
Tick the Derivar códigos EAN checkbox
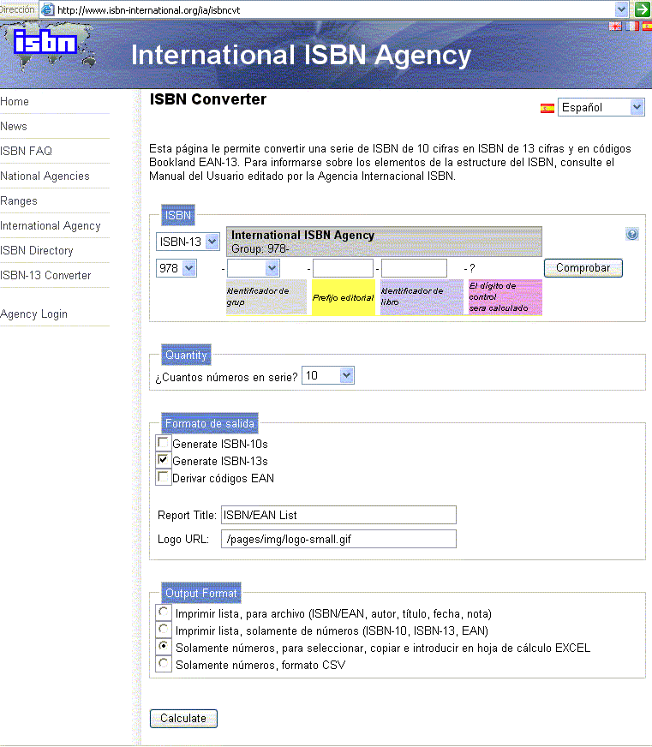pos(164,477)
